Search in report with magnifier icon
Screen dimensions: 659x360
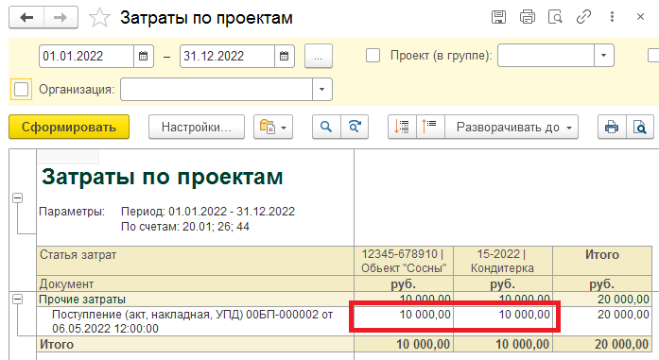326,127
